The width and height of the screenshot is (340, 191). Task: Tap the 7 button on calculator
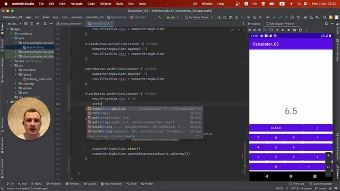258,137
